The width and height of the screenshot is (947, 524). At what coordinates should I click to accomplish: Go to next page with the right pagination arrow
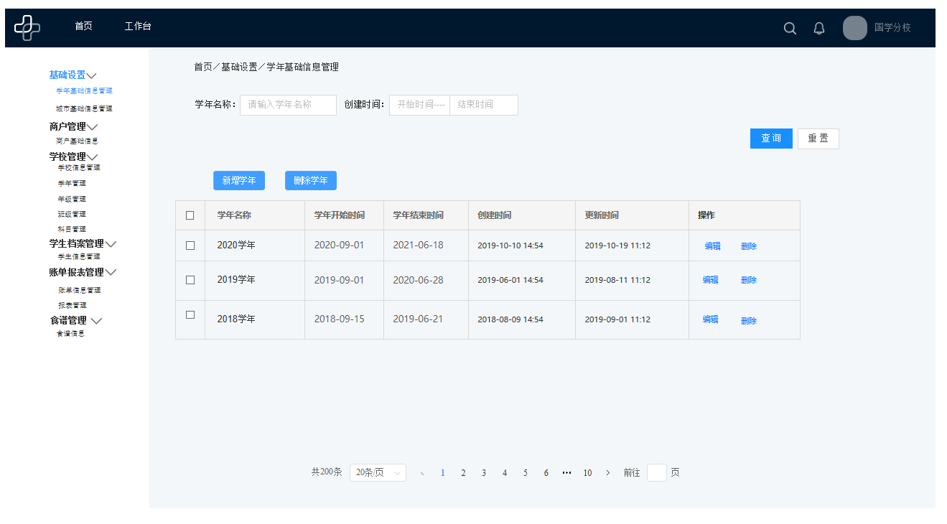608,473
